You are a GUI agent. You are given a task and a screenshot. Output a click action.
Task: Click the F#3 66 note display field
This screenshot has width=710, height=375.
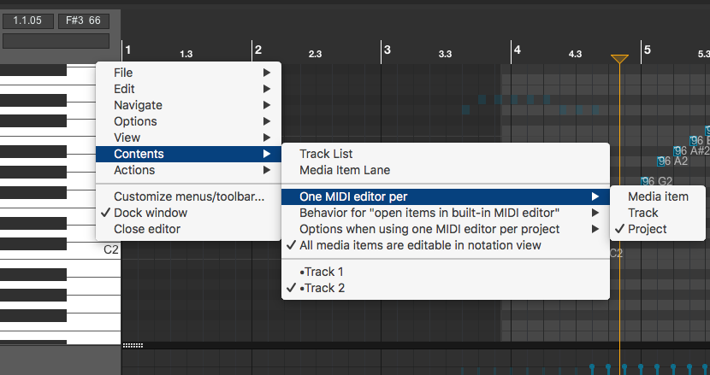(x=82, y=20)
